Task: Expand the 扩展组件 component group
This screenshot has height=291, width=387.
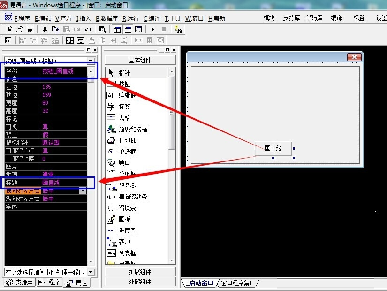Action: pos(140,272)
